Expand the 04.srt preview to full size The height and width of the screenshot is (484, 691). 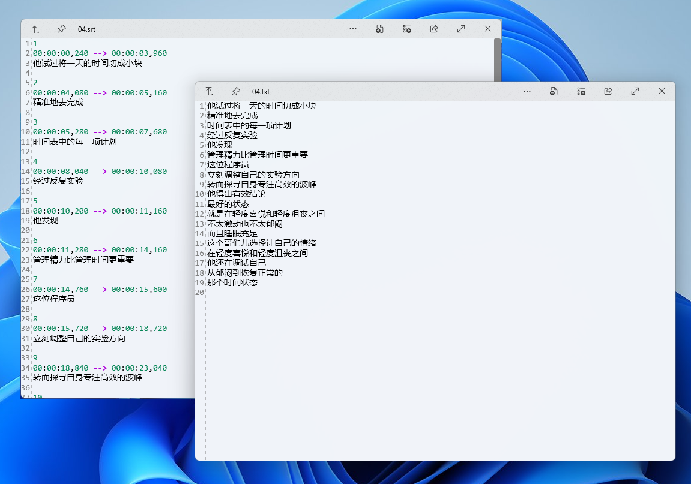tap(461, 29)
